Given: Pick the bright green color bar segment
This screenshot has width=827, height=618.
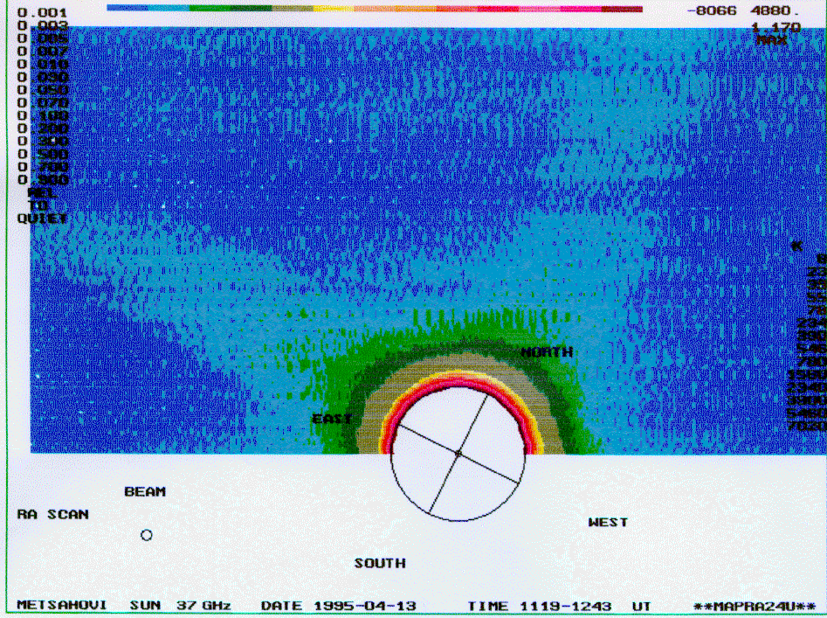Looking at the screenshot, I should tap(210, 9).
